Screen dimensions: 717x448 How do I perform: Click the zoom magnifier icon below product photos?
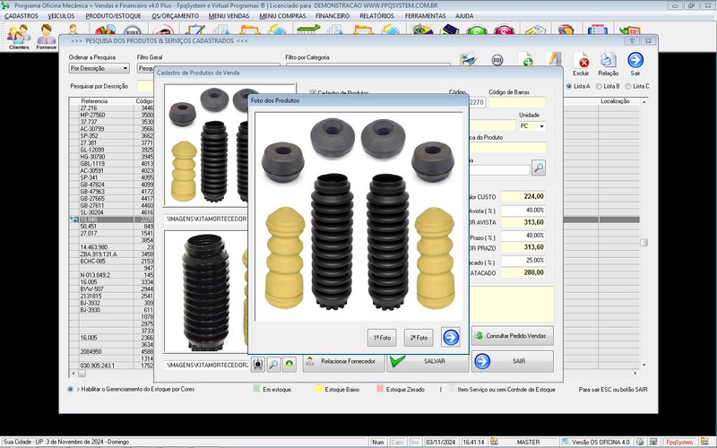tap(273, 365)
